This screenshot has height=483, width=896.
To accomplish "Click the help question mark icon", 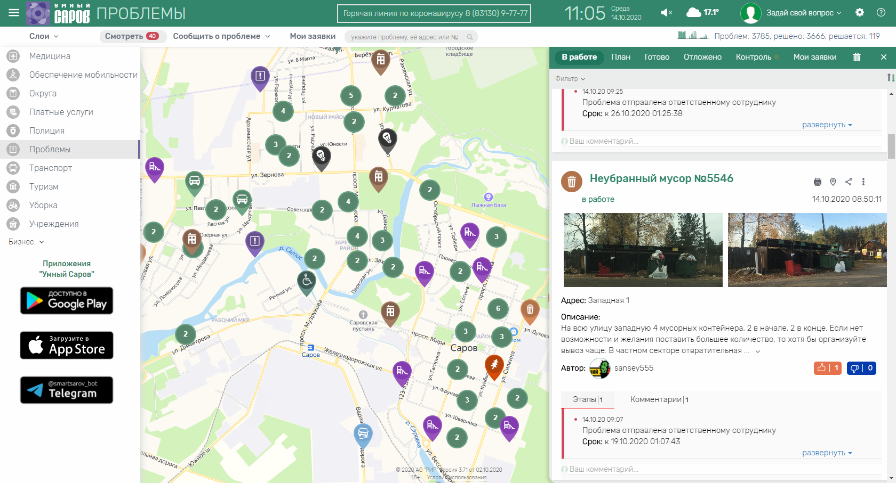I will (881, 12).
